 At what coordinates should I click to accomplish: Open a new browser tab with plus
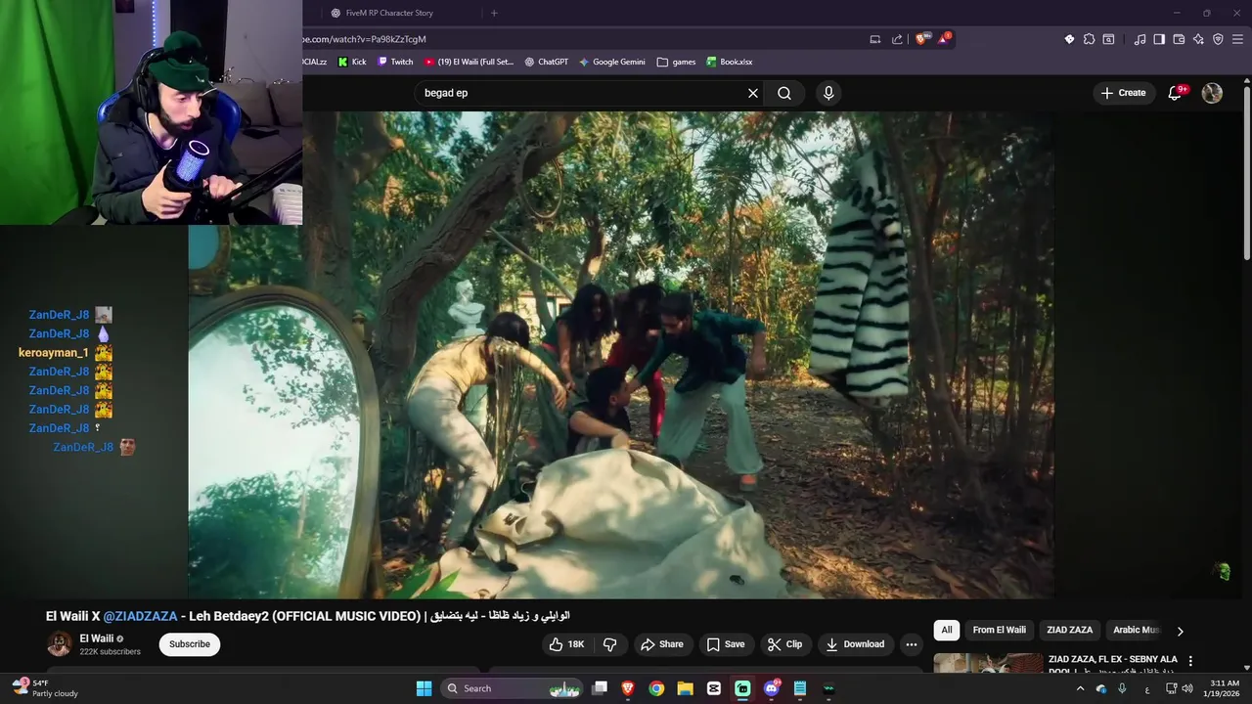click(x=494, y=13)
